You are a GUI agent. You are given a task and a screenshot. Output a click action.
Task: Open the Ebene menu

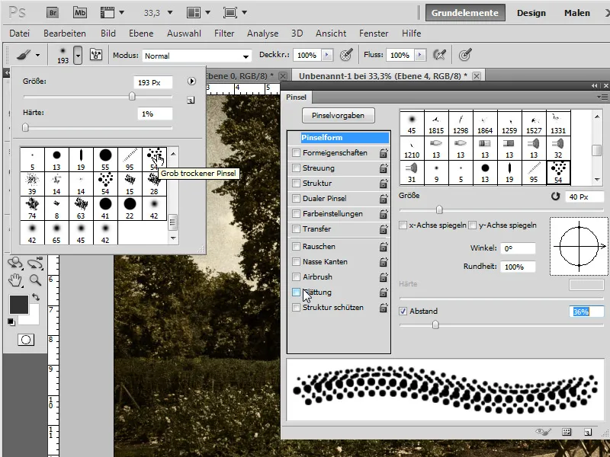pos(141,34)
